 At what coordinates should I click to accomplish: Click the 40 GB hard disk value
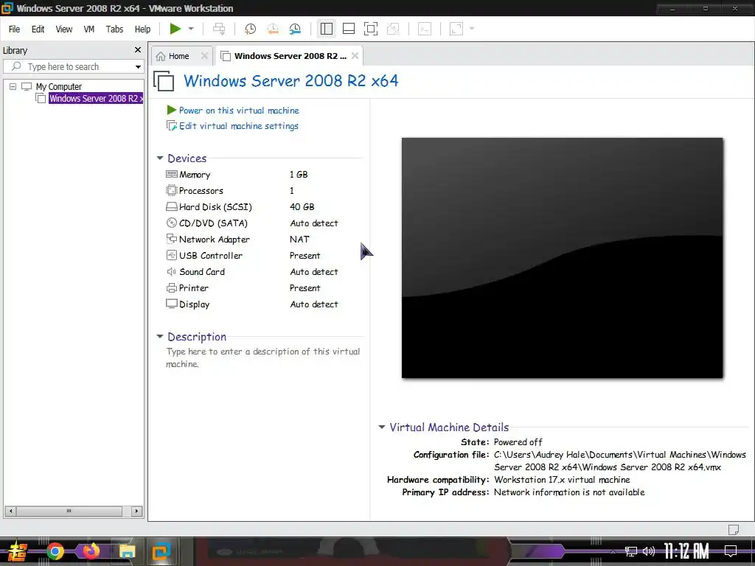click(x=302, y=207)
